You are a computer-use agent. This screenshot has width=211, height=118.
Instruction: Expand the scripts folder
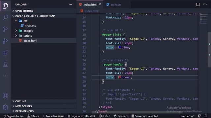[x=44, y=36]
